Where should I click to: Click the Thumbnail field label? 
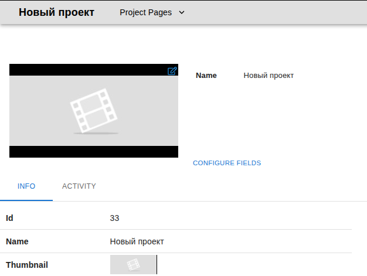(27, 265)
